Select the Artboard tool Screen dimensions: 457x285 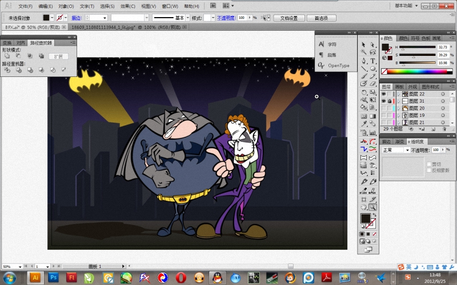click(363, 199)
